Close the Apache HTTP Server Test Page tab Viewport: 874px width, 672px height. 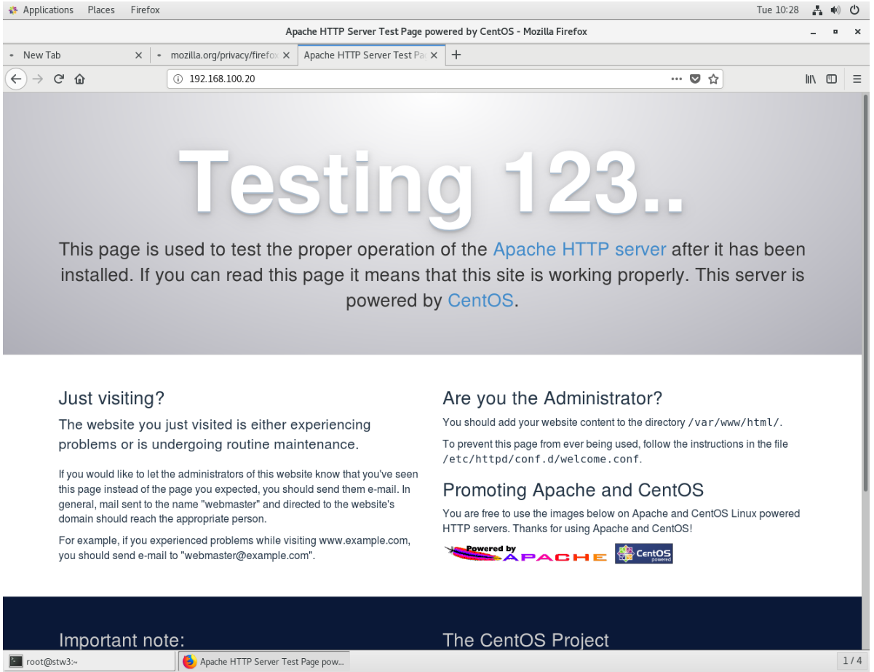coord(434,55)
